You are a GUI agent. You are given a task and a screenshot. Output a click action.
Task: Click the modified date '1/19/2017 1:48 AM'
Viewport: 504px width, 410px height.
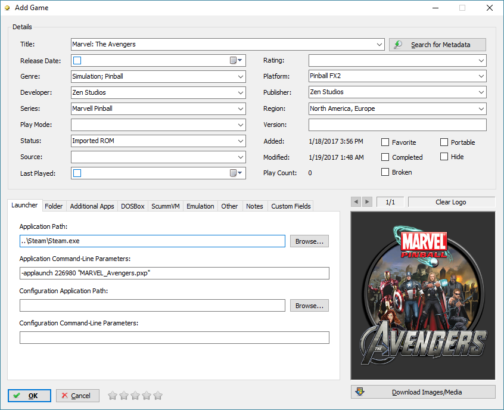click(x=336, y=157)
